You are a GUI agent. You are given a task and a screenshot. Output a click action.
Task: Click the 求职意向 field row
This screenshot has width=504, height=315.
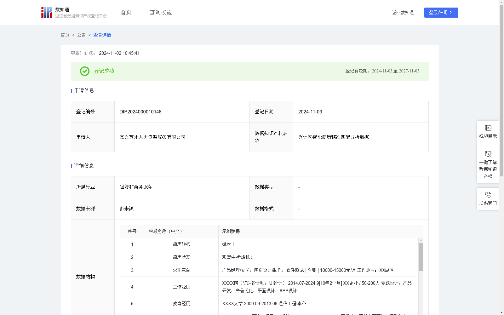(x=269, y=270)
